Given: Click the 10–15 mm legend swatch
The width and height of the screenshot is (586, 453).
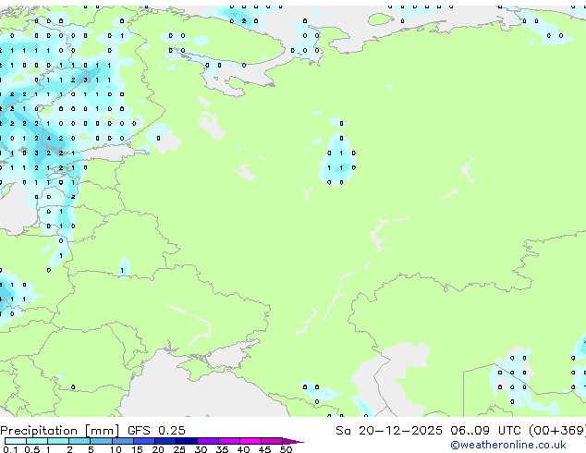Looking at the screenshot, I should point(123,441).
